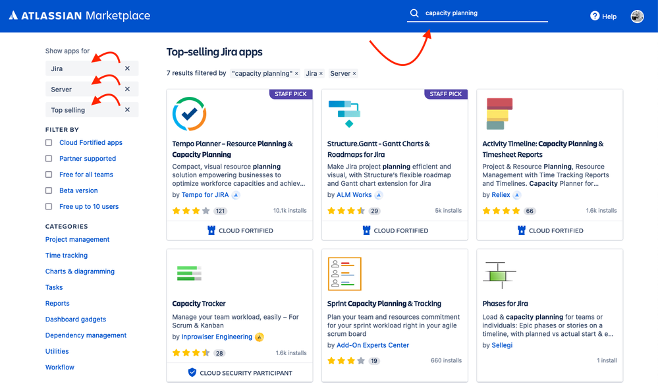The image size is (658, 388).
Task: Click Cloud Fortified badge on Structure.Gantt
Action: pyautogui.click(x=395, y=231)
